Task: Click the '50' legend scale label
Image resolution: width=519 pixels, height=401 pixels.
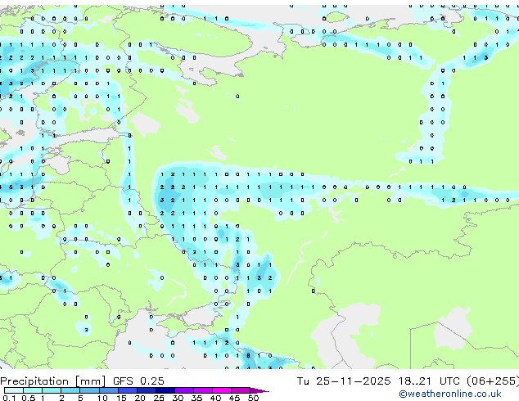Action: tap(253, 398)
